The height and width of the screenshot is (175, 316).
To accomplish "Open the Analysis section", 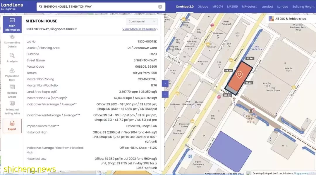I will [12, 58].
